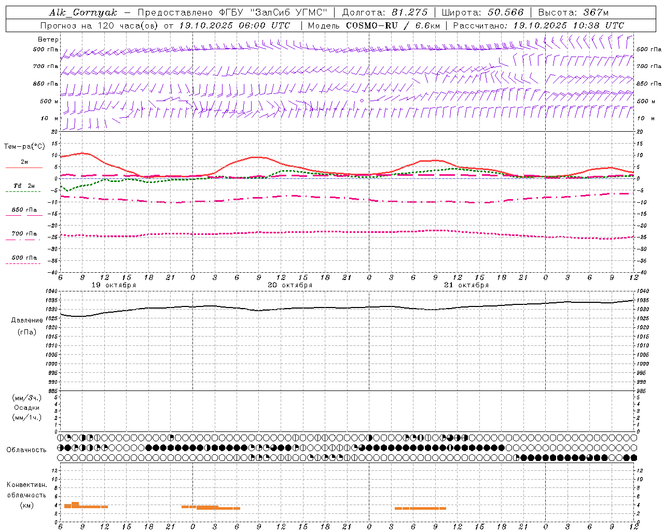Click the date label 19 октября
The width and height of the screenshot is (664, 531).
114,285
